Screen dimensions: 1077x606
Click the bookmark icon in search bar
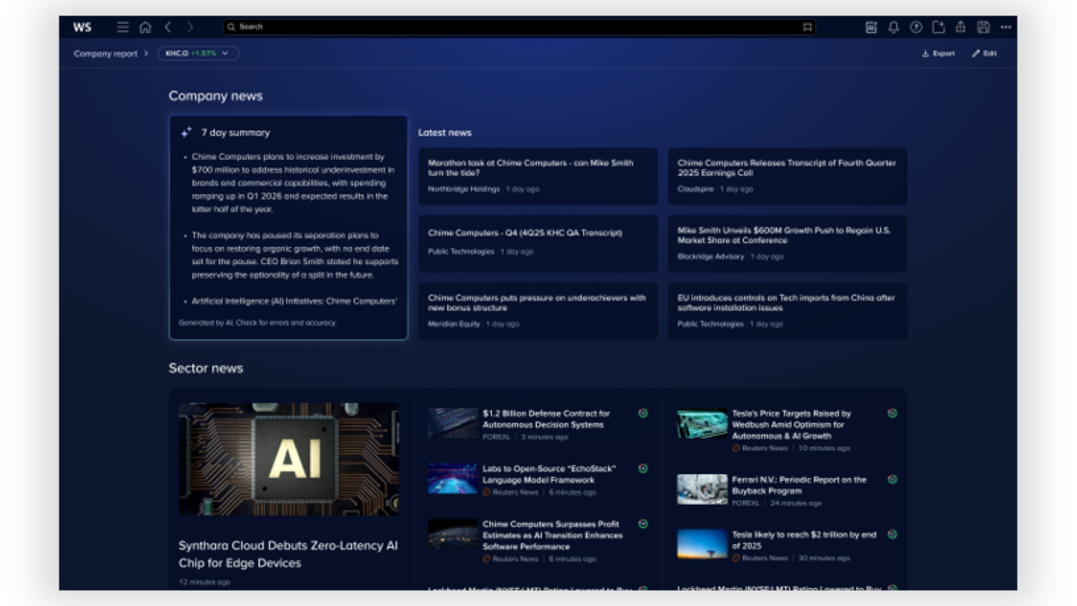807,27
